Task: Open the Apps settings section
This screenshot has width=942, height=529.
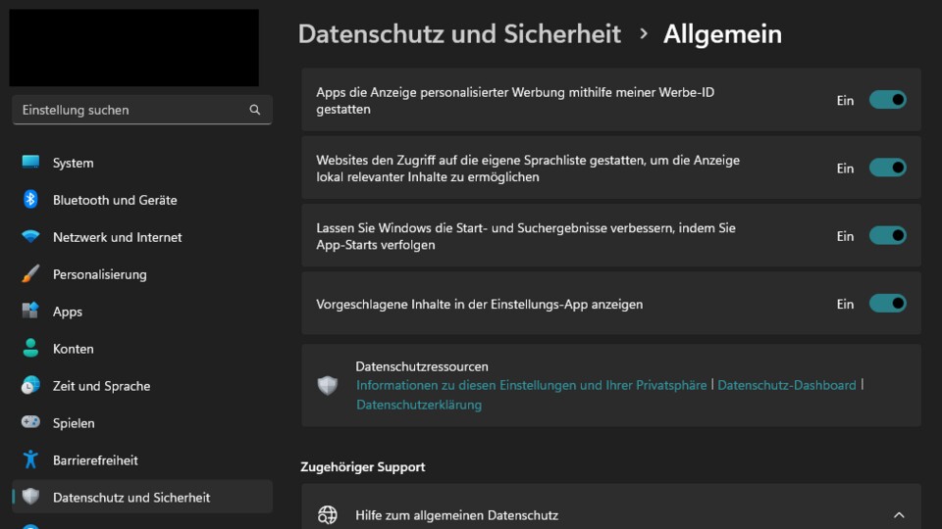Action: [141, 312]
